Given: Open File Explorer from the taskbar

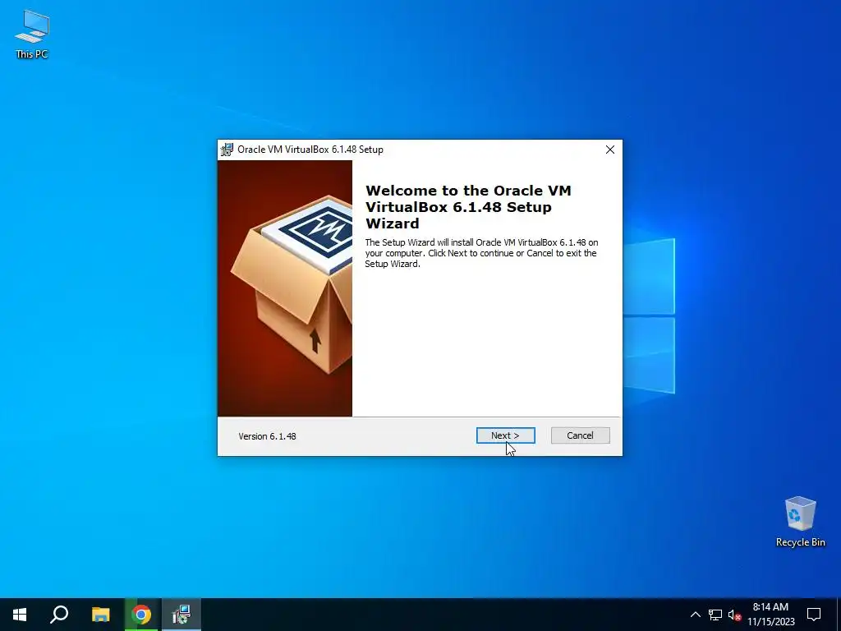Looking at the screenshot, I should click(100, 615).
